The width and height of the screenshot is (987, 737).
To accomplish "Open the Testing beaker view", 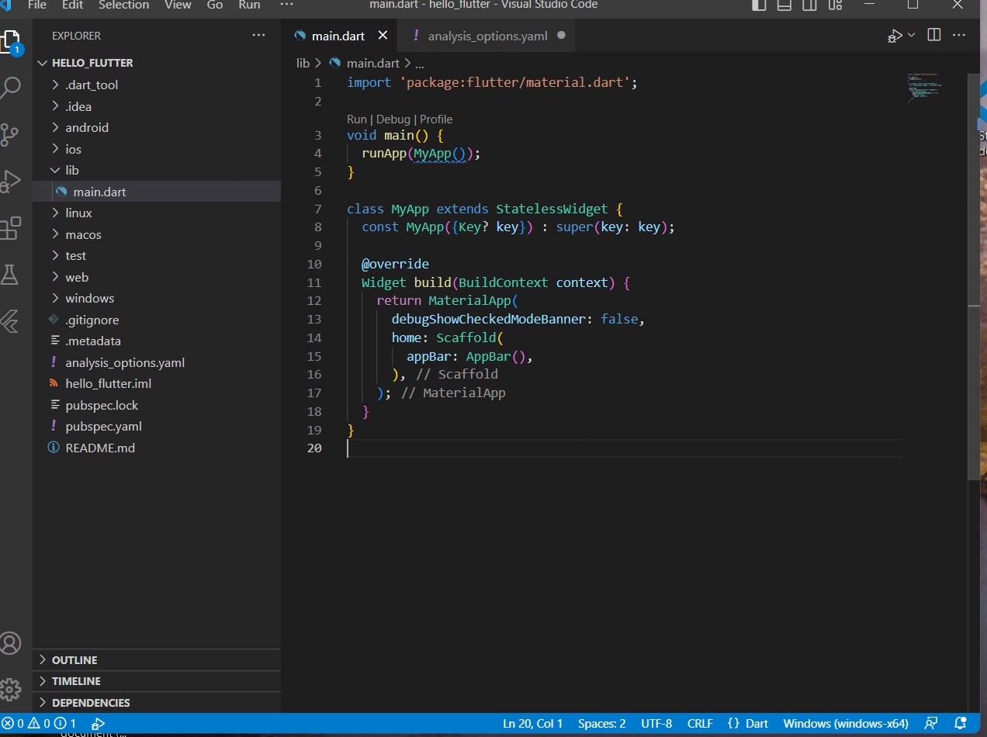I will click(9, 274).
